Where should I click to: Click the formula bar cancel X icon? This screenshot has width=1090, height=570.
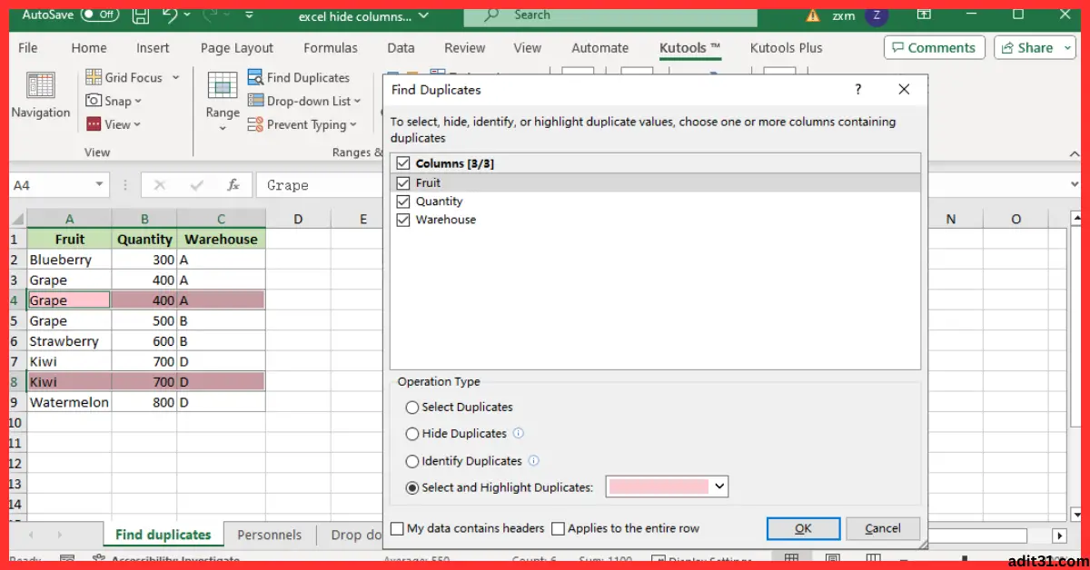click(x=160, y=184)
